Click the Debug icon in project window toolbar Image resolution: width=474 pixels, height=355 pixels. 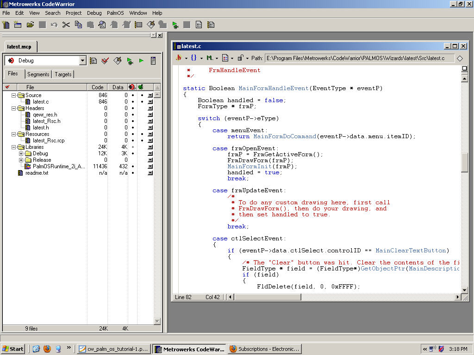tap(130, 61)
